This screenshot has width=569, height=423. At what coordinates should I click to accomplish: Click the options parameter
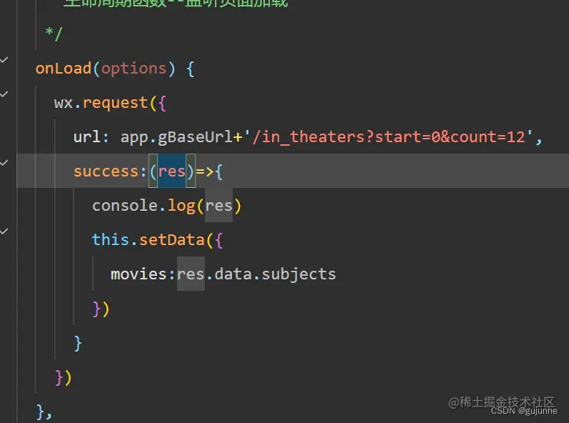point(134,69)
